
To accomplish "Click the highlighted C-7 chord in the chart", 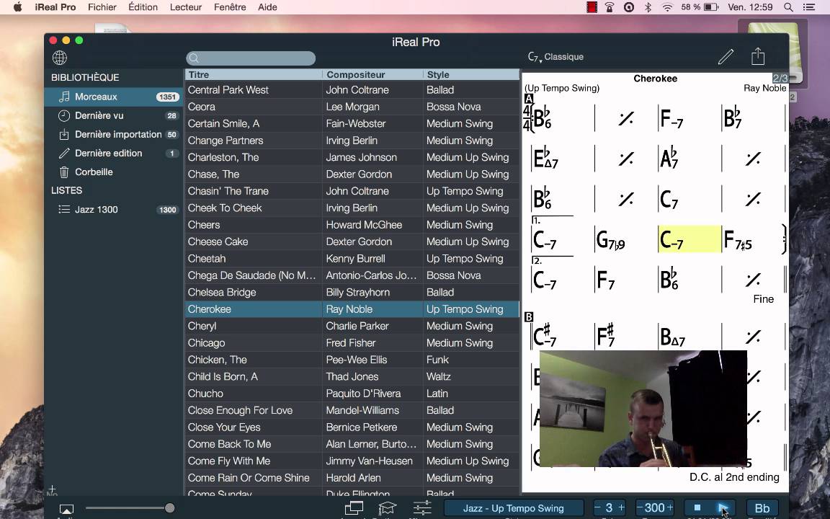I will pyautogui.click(x=690, y=239).
